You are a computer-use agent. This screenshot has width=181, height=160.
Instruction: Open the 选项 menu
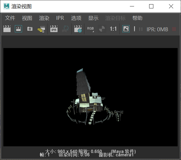(76, 18)
